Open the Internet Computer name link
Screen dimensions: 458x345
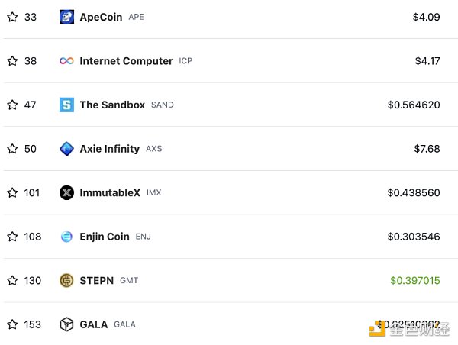[x=126, y=61]
